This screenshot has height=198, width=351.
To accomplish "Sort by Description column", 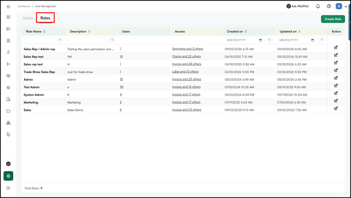I will click(x=89, y=31).
